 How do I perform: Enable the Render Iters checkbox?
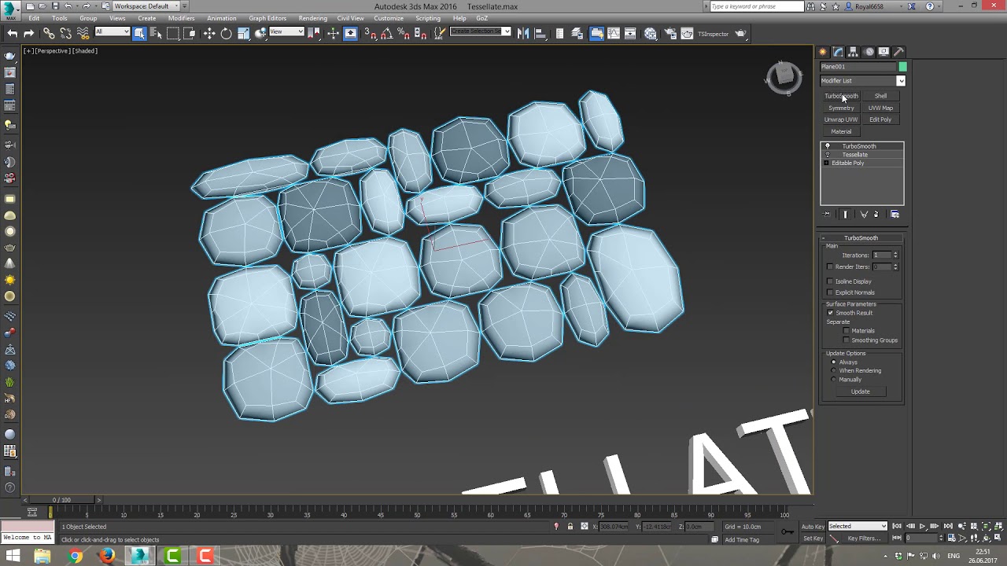pos(830,266)
